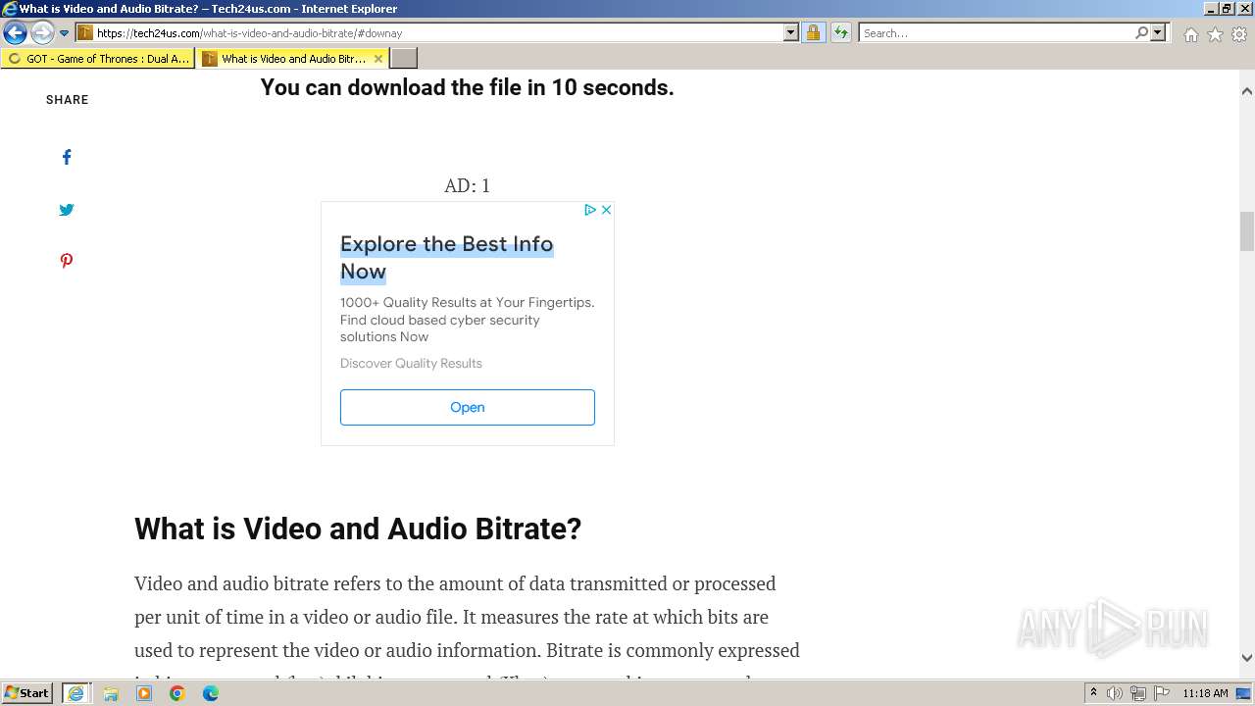This screenshot has width=1255, height=706.
Task: Launch Chrome from the taskbar
Action: click(x=177, y=693)
